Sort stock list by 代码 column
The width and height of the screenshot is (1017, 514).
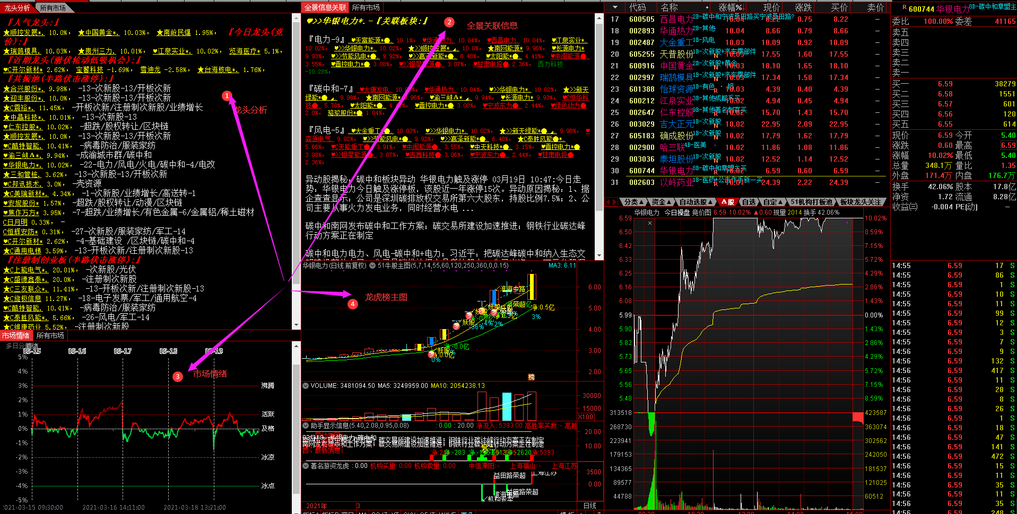(638, 7)
